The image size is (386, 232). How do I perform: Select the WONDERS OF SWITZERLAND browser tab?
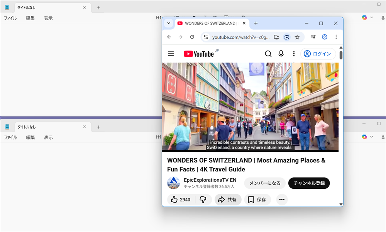tap(208, 23)
